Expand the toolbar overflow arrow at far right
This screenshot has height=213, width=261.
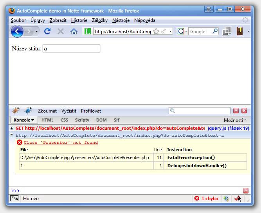click(248, 31)
